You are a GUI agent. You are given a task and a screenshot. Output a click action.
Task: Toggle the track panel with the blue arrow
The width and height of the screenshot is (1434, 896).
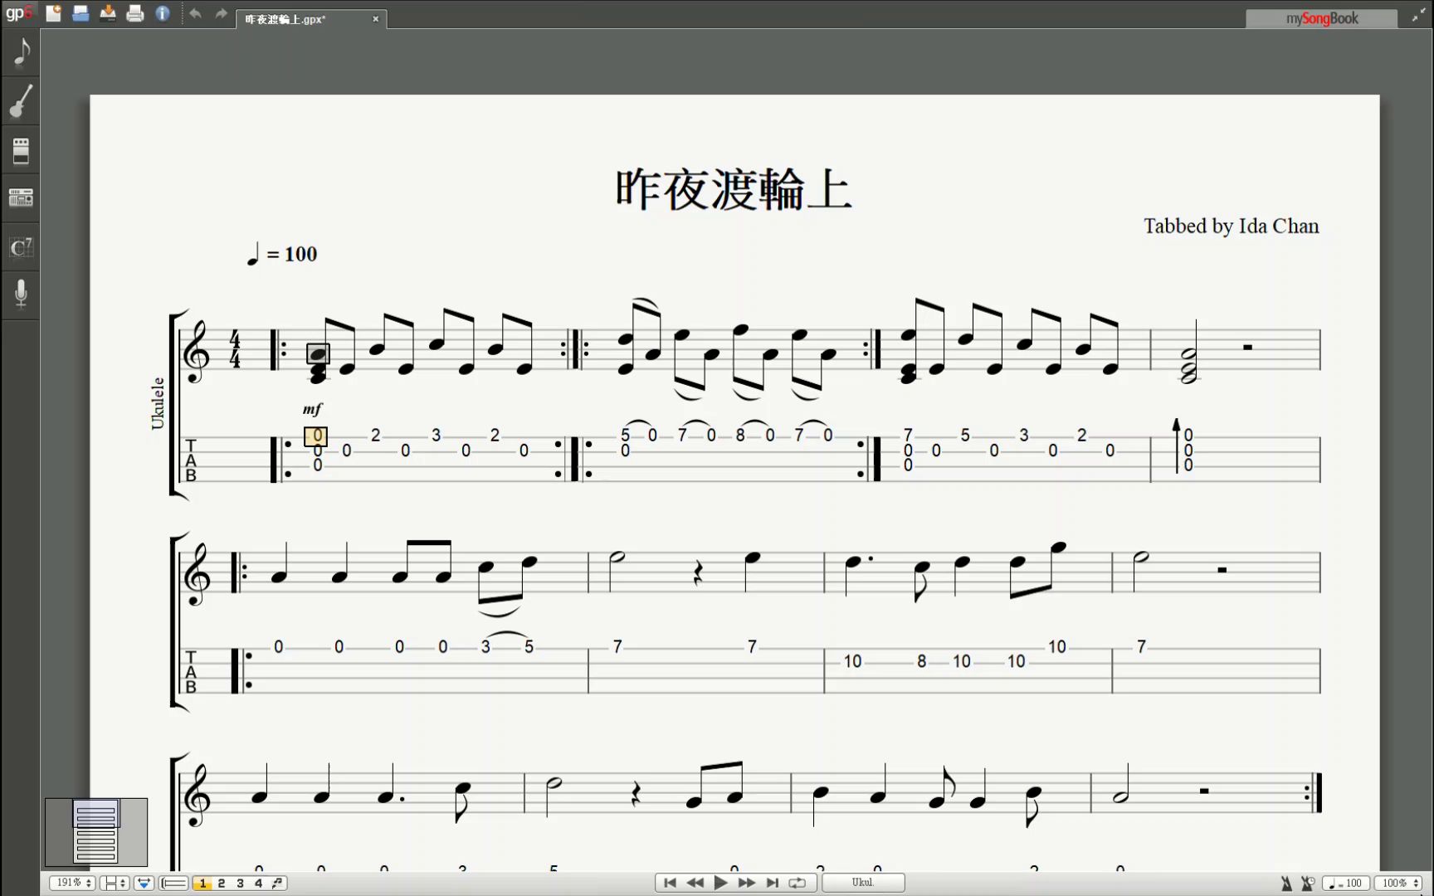pyautogui.click(x=144, y=883)
